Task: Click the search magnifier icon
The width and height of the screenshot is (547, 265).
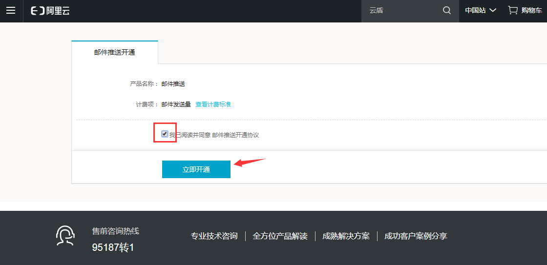Action: coord(446,10)
